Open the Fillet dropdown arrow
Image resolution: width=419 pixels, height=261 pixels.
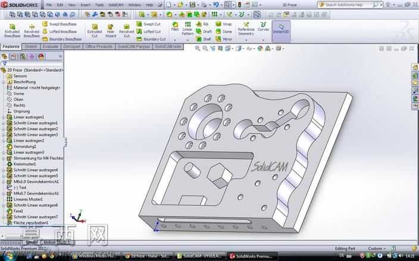click(175, 40)
